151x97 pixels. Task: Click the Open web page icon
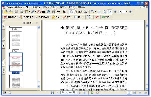pyautogui.click(x=11, y=12)
